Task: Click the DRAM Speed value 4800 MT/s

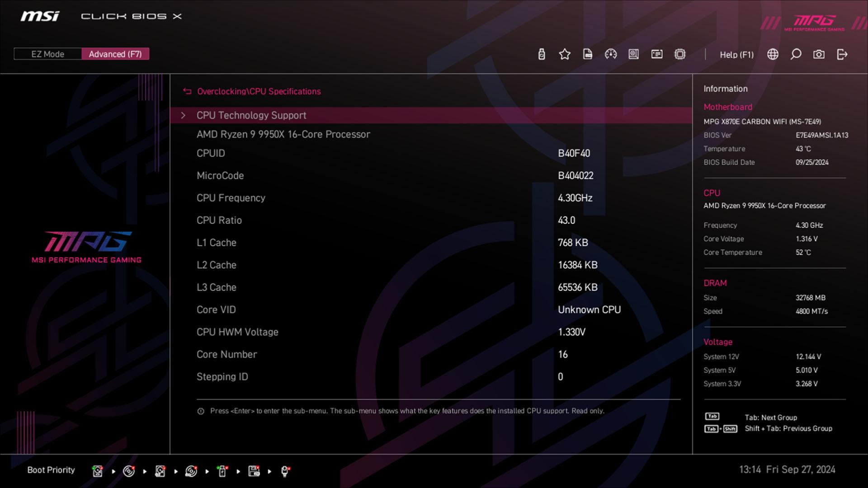Action: (811, 311)
